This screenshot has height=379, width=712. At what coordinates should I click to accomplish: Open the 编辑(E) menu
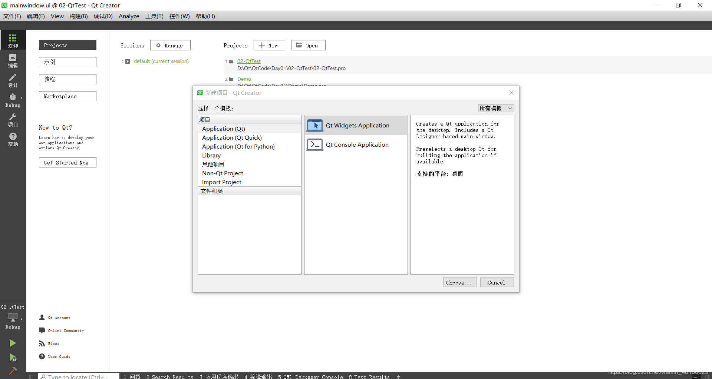36,16
